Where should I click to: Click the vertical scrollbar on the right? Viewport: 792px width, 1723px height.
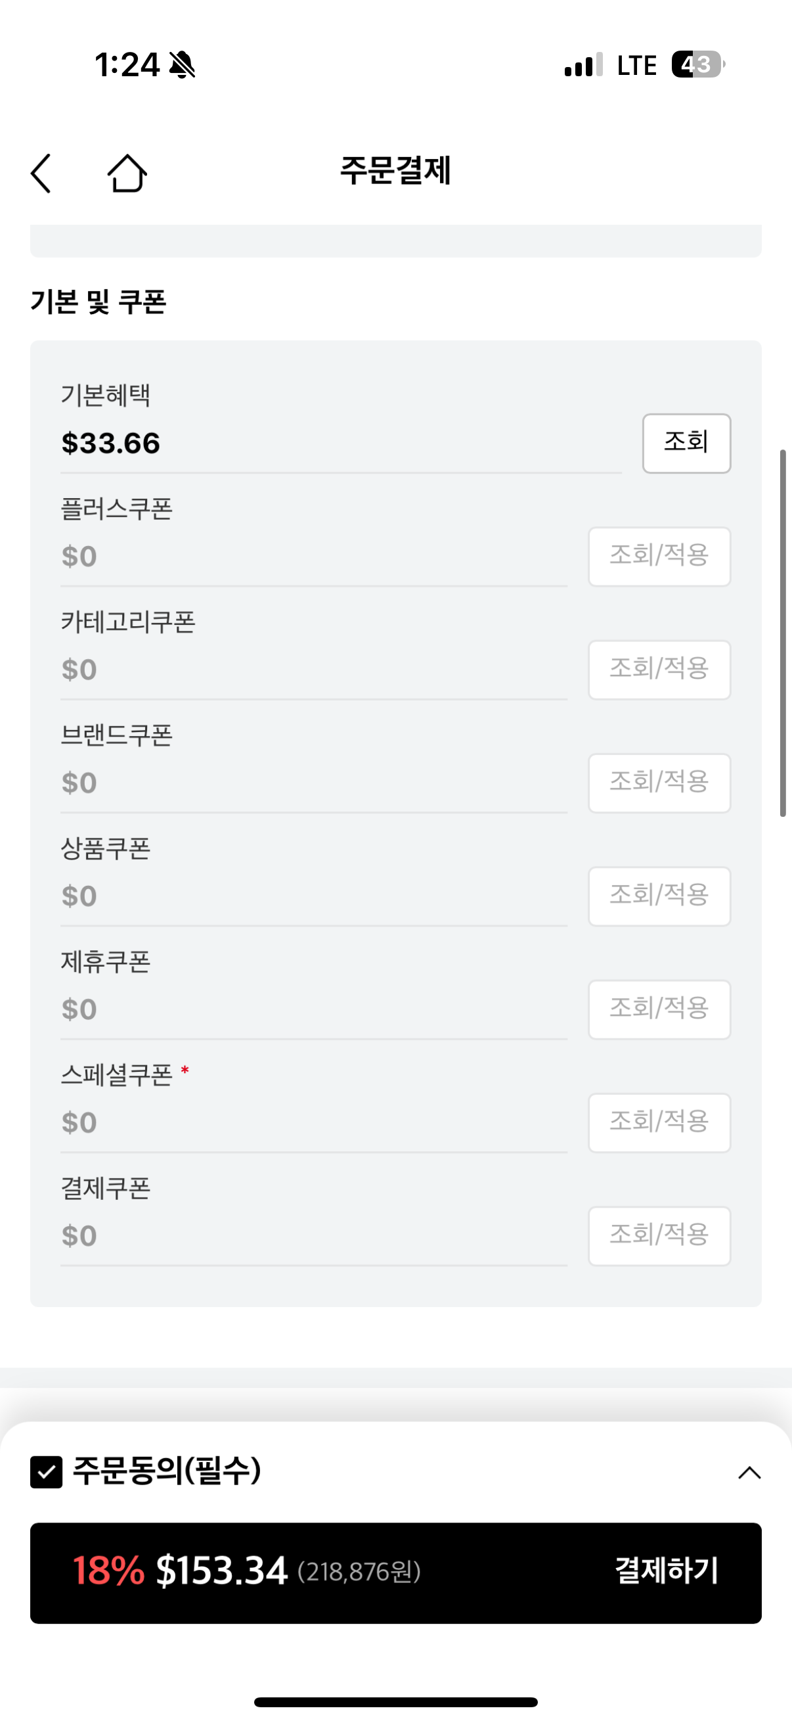783,633
